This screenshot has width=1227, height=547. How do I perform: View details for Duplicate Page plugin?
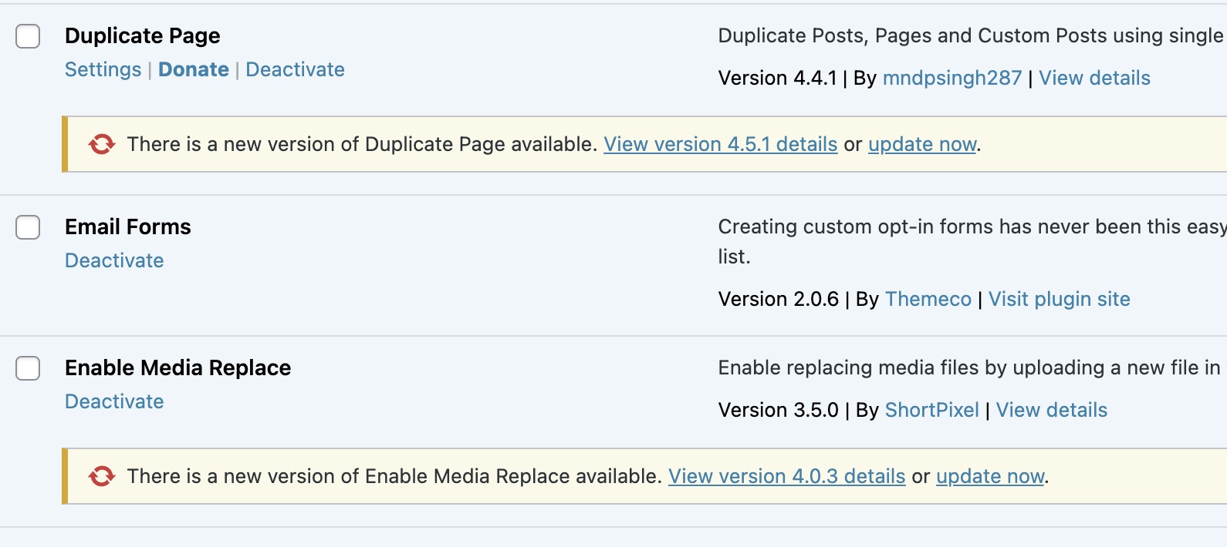pos(1094,78)
